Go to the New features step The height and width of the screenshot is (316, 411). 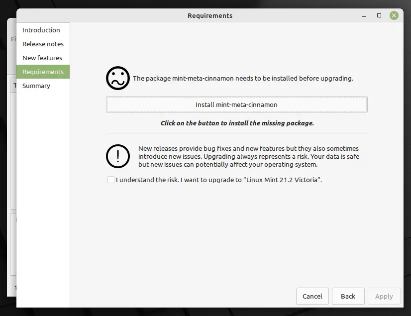(x=43, y=58)
